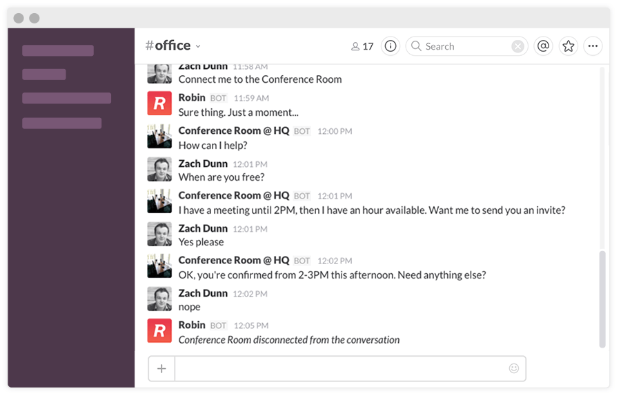Open the emoji picker in message box
The height and width of the screenshot is (409, 621).
[513, 368]
